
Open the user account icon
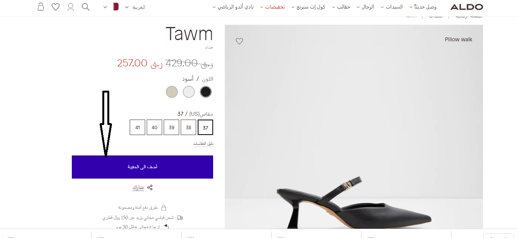coord(71,7)
